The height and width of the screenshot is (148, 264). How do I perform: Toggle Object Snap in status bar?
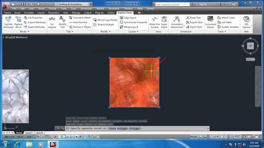coord(59,137)
